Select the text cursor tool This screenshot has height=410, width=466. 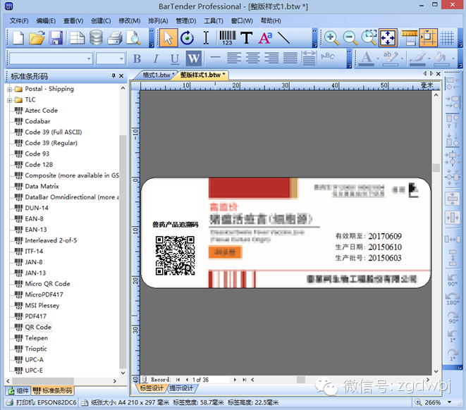206,38
